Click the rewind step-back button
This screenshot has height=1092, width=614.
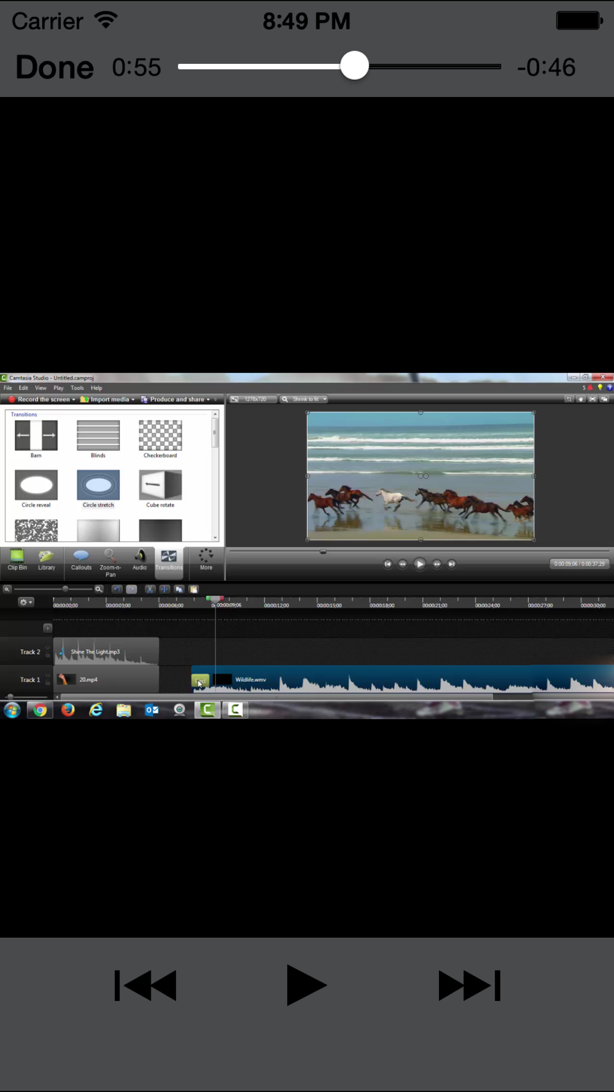pos(403,564)
